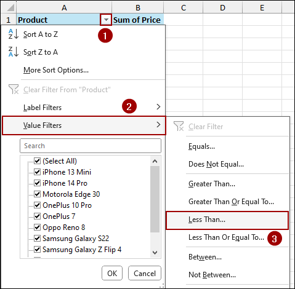Uncheck the Samsung Galaxy S22 checkbox
295x289 pixels.
[x=37, y=238]
